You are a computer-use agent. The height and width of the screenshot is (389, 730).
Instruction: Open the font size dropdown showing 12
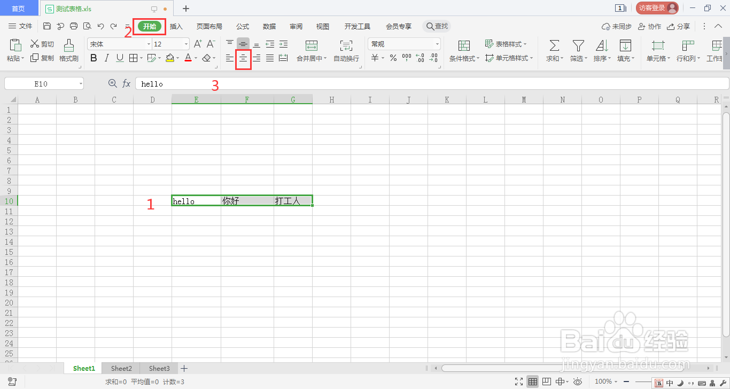pyautogui.click(x=186, y=44)
